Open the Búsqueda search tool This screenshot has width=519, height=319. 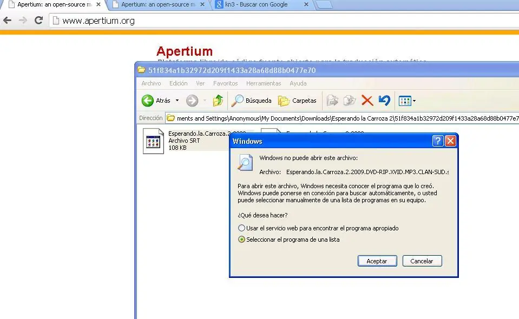click(x=252, y=101)
